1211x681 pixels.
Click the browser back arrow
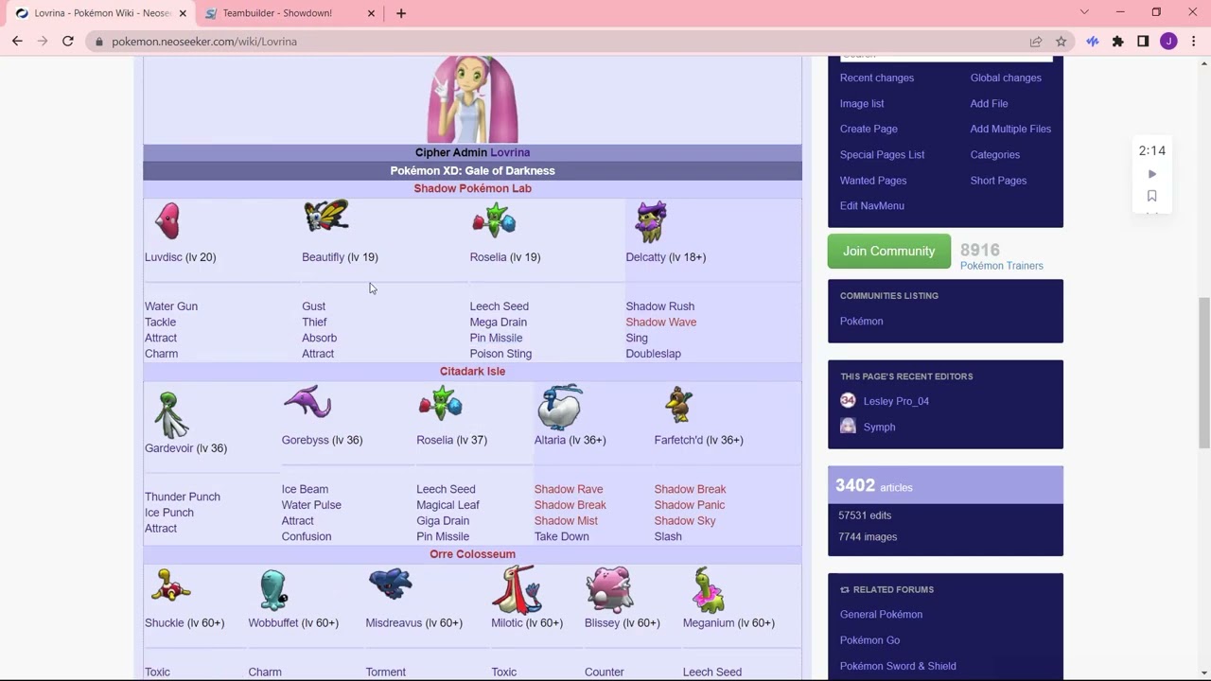tap(17, 42)
